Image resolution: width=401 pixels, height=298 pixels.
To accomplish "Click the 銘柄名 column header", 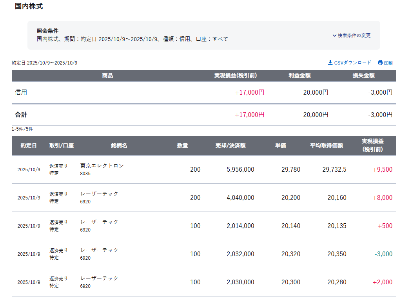I will 119,145.
